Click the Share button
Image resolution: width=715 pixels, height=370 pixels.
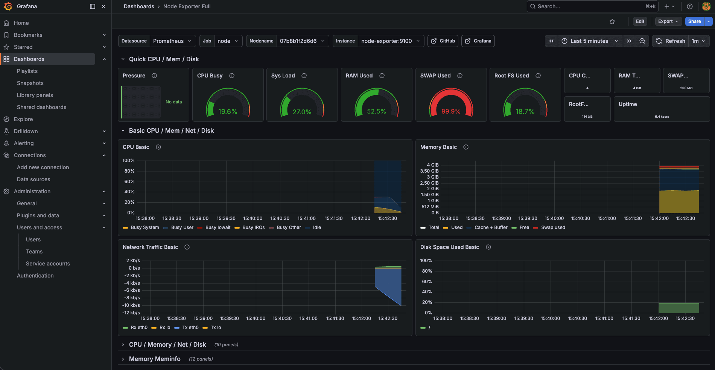pos(694,21)
